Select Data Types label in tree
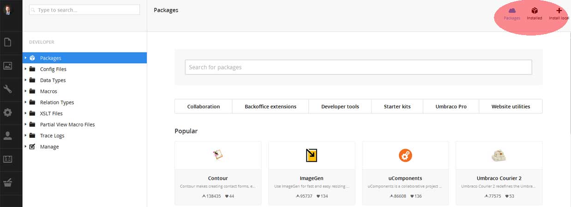 (53, 80)
